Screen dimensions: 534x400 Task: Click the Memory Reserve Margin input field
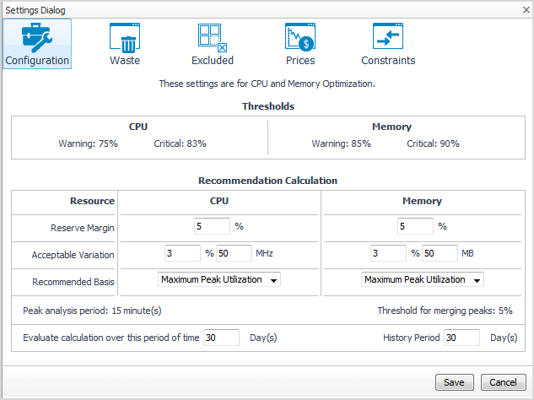point(415,226)
